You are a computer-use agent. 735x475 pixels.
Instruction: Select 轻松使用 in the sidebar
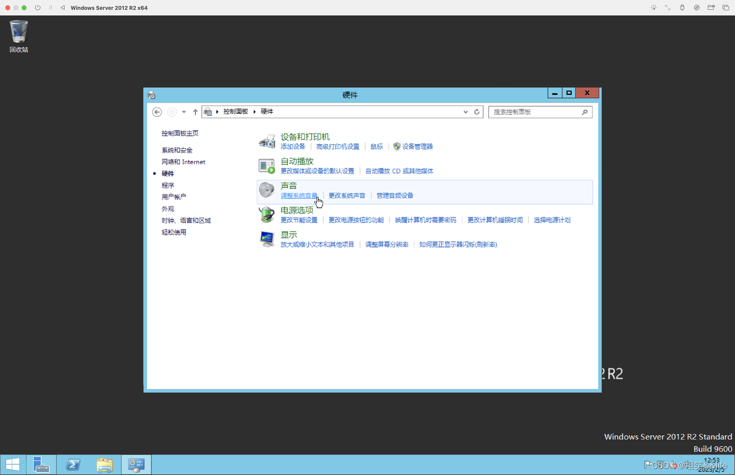click(174, 232)
